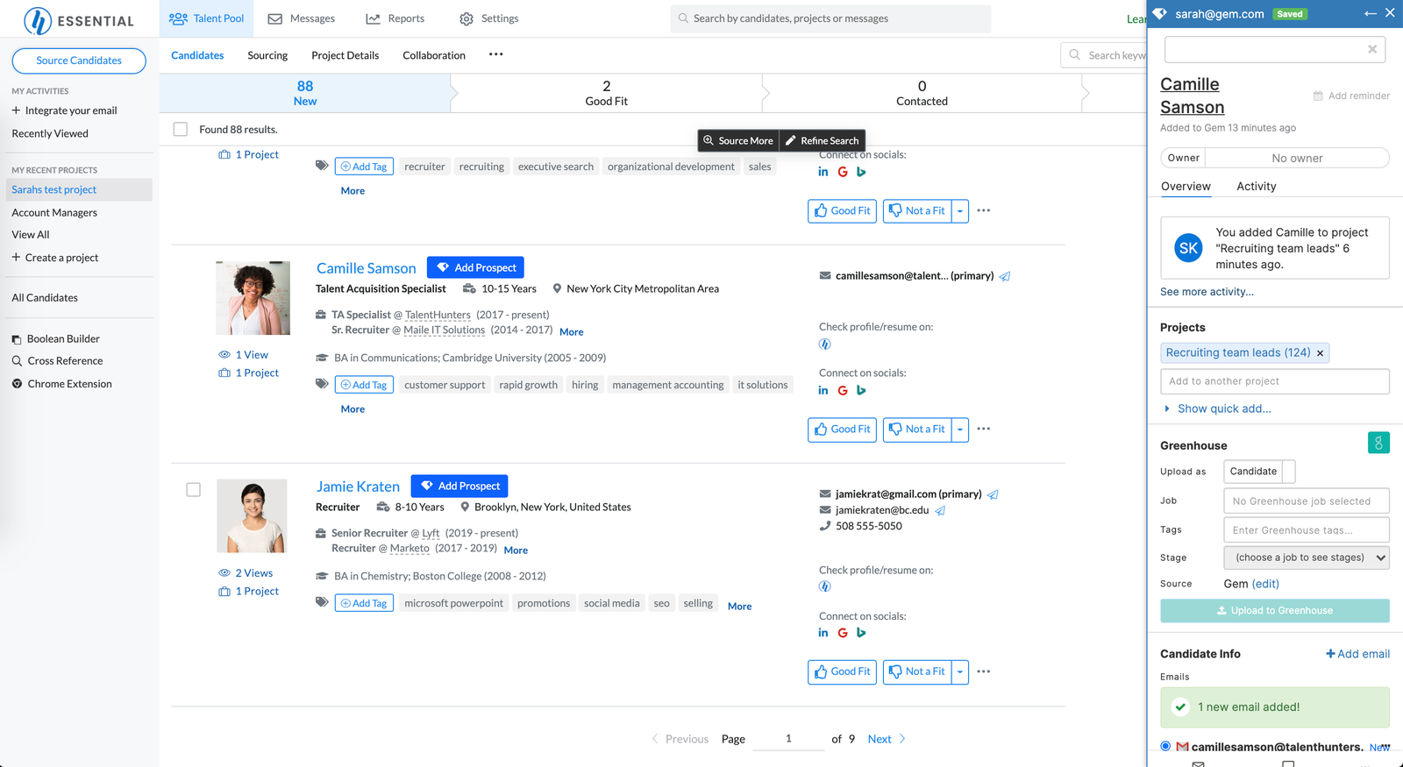Tick the Jamie Kraten candidate checkbox
1403x767 pixels.
coord(194,490)
